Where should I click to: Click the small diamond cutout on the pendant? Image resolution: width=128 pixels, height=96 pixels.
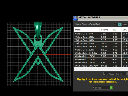(38, 61)
